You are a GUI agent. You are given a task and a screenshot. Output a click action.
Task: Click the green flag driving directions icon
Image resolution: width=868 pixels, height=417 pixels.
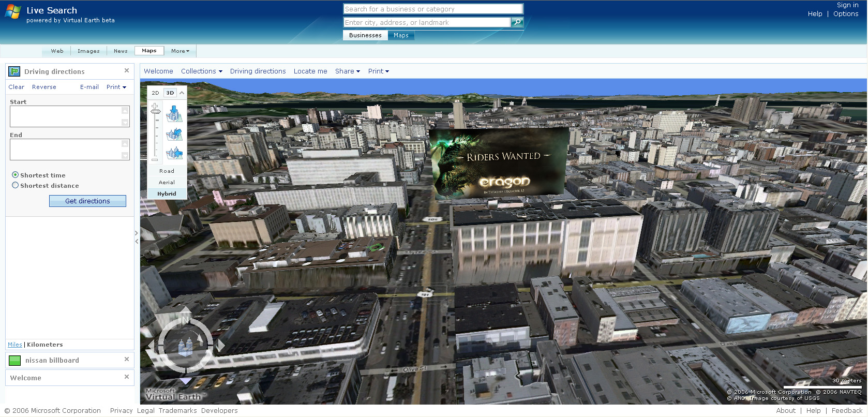coord(14,71)
